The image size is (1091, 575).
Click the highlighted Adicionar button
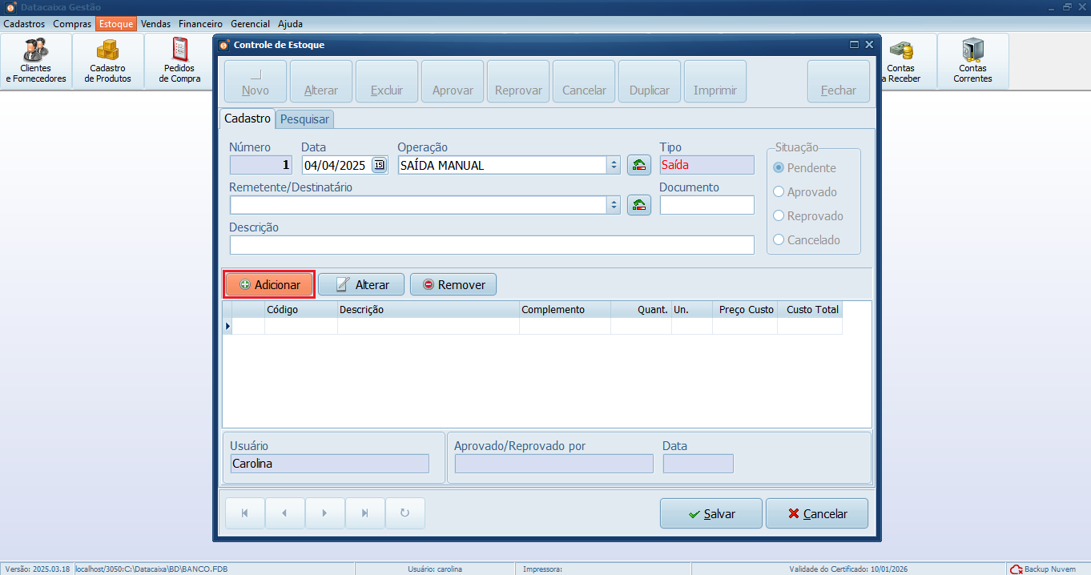click(268, 283)
